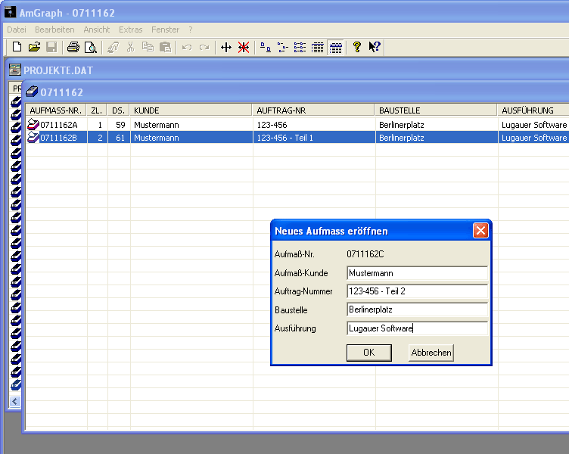Open the Datei menu
This screenshot has height=454, width=569.
17,30
